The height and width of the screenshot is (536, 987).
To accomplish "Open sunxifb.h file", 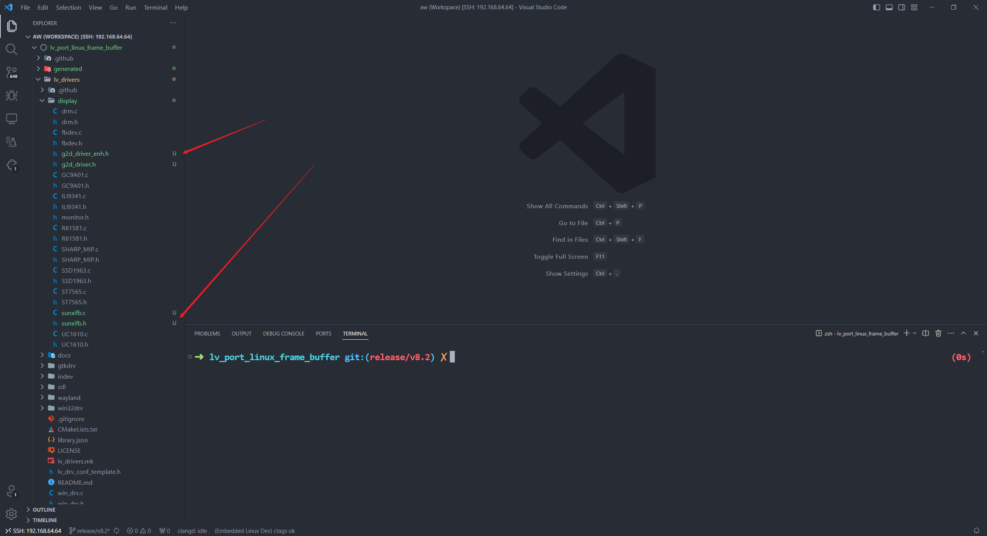I will [x=74, y=323].
